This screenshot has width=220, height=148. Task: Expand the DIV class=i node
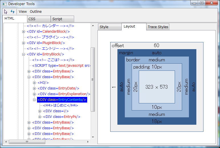pyautogui.click(x=40, y=111)
